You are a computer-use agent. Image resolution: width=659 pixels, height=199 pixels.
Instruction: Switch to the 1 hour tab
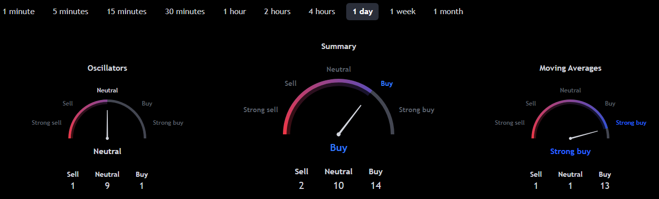[234, 12]
